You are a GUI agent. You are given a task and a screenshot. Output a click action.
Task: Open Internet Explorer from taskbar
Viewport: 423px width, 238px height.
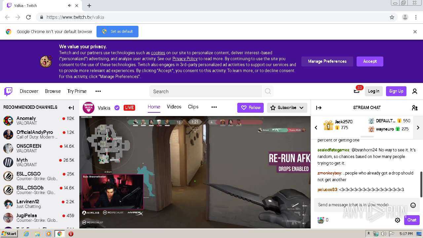pyautogui.click(x=26, y=234)
